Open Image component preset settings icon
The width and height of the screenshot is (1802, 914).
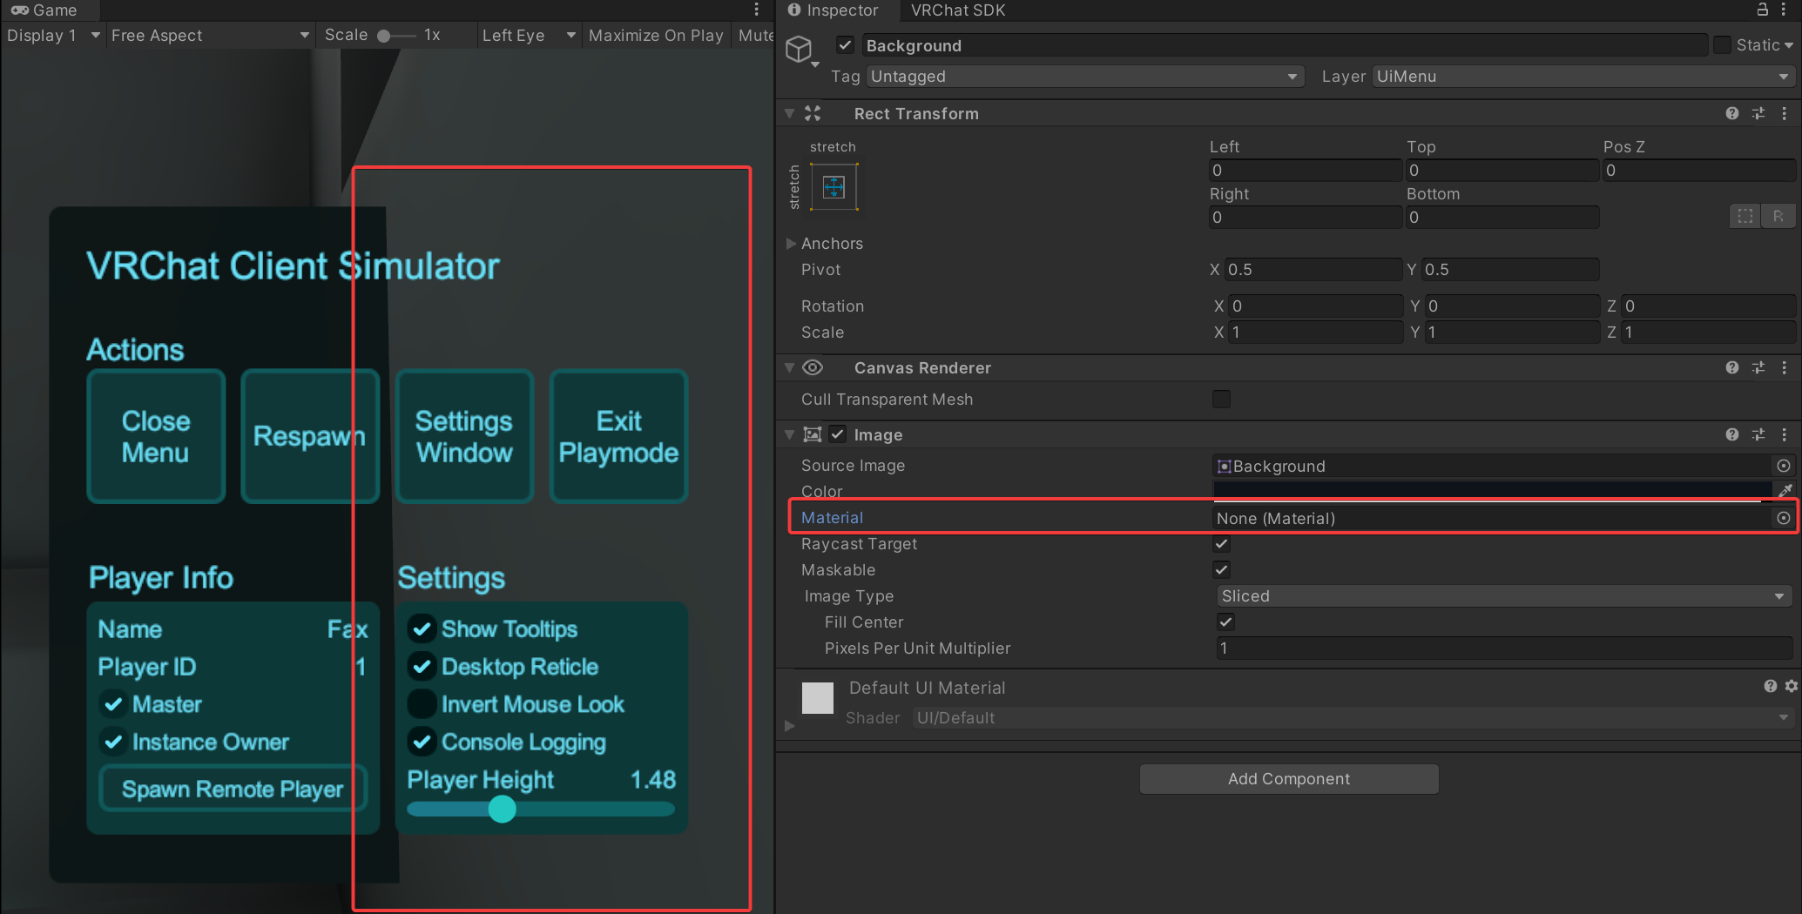click(x=1758, y=434)
